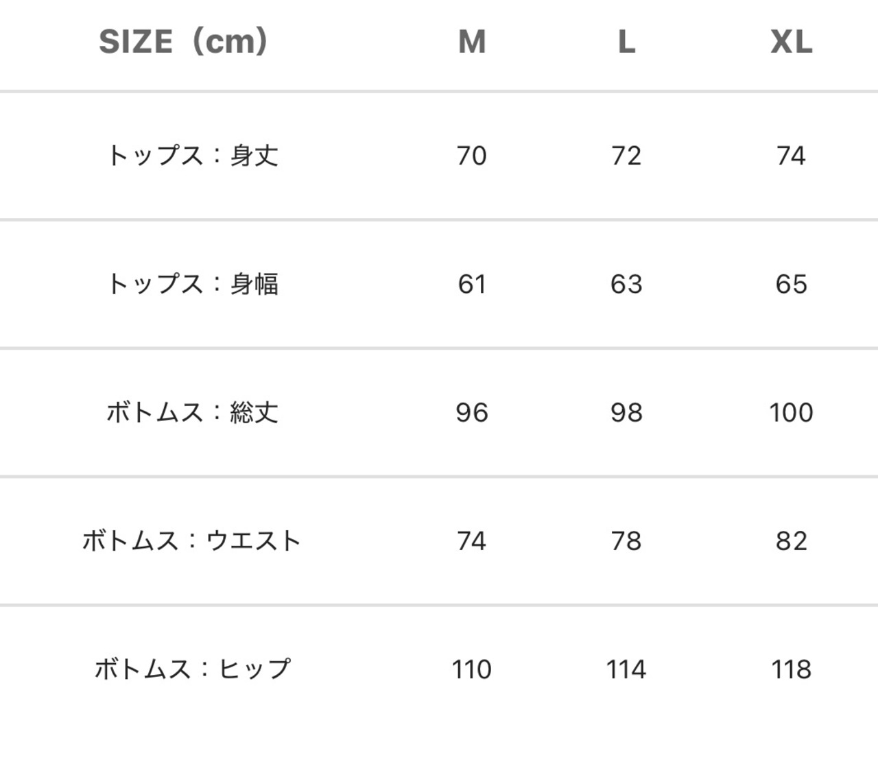
Task: Click the value 61 for M 身幅
Action: [472, 284]
